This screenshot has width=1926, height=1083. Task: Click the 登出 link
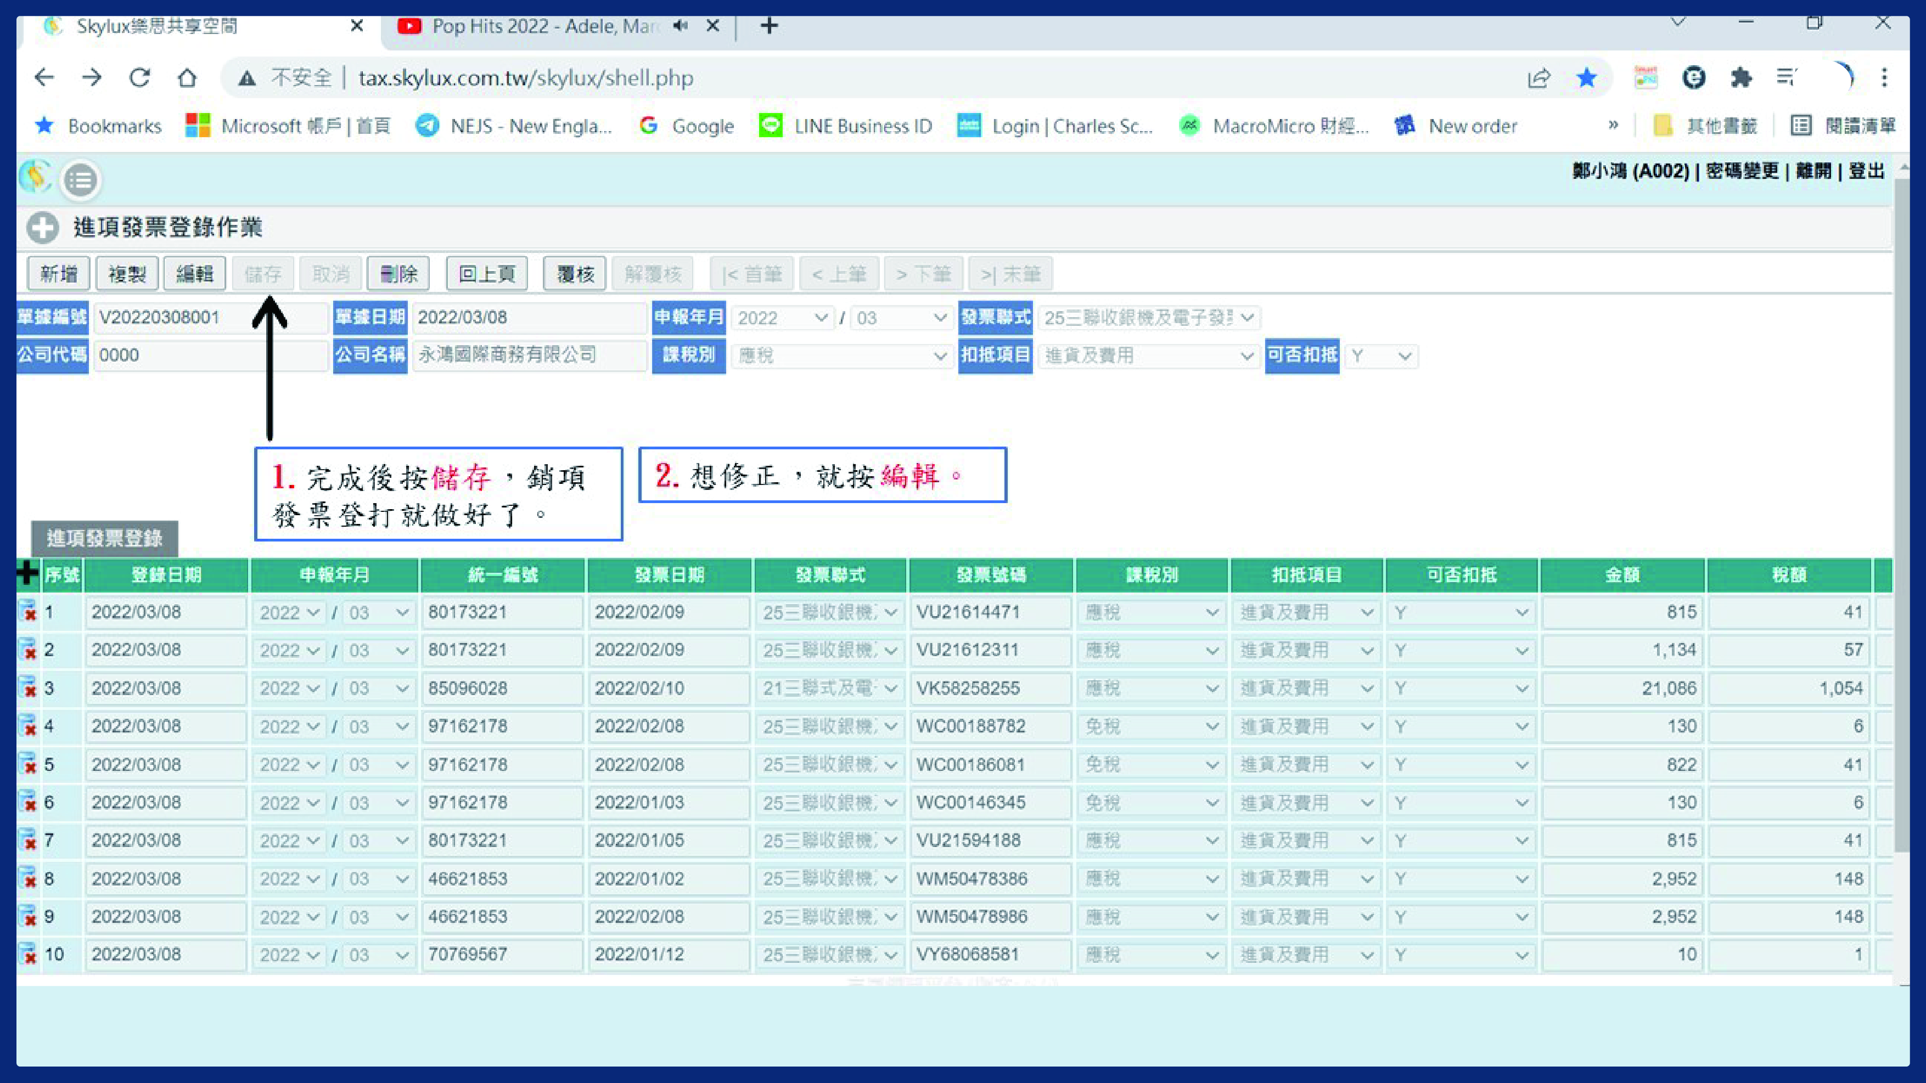tap(1866, 171)
